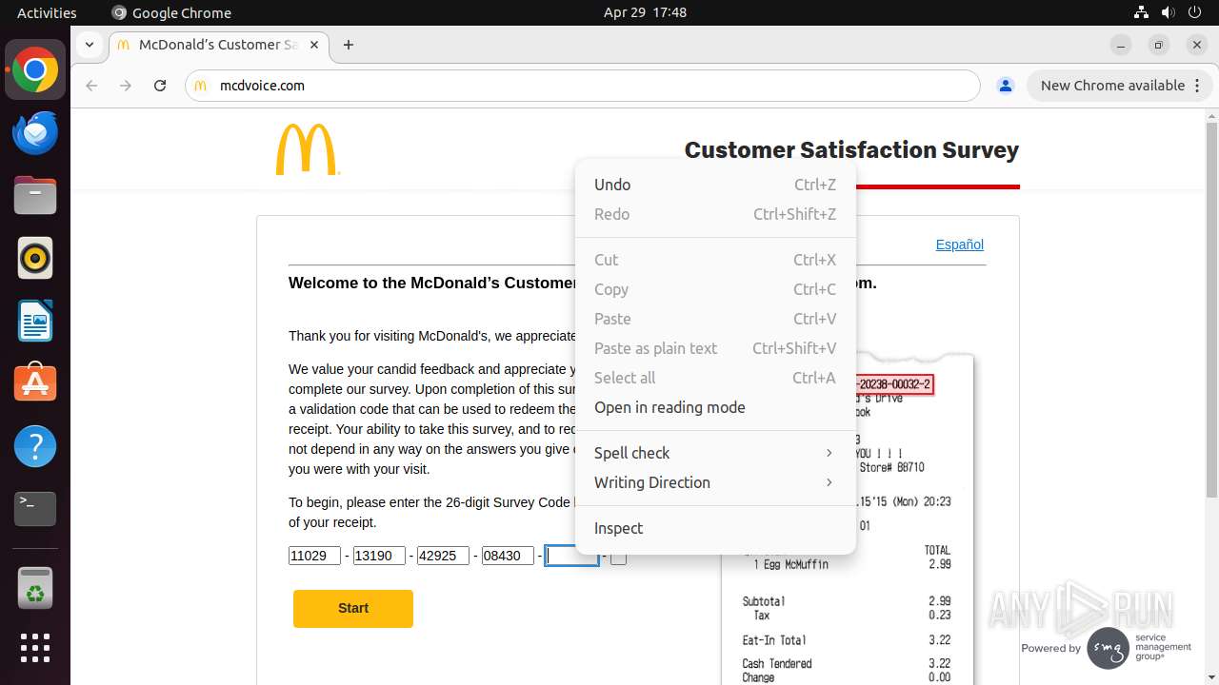Launch Thunderbird mail from the dock
Viewport: 1219px width, 685px height.
click(35, 133)
